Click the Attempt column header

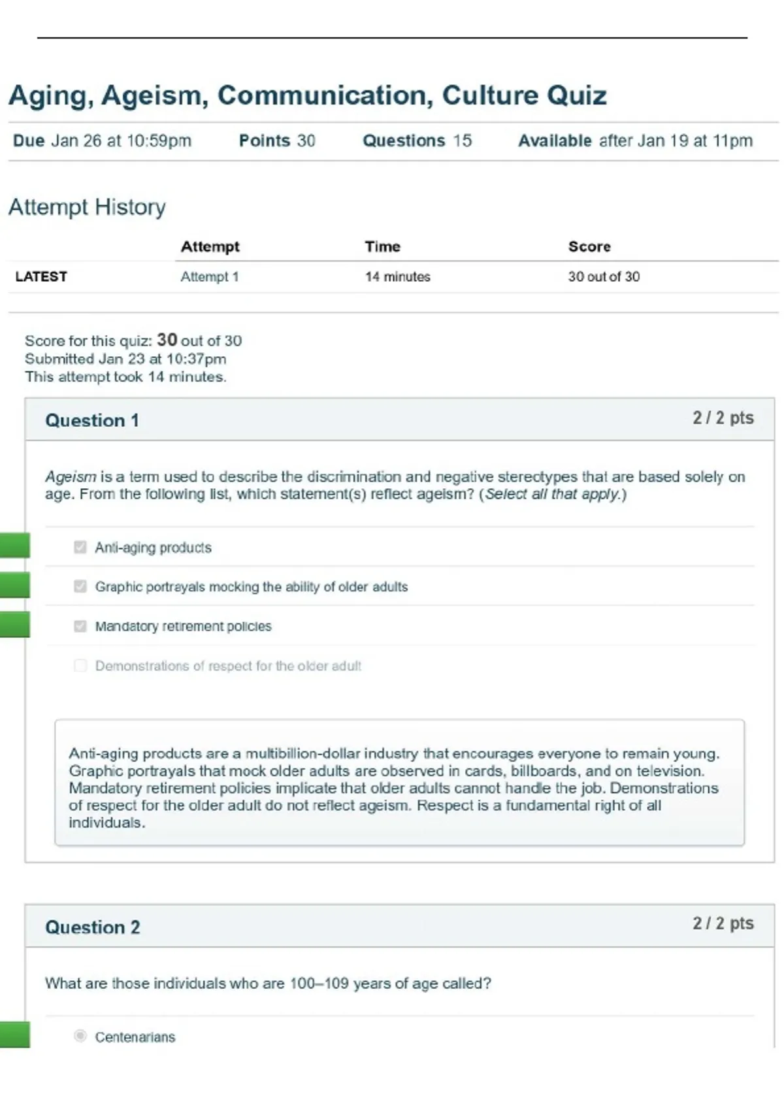point(210,246)
